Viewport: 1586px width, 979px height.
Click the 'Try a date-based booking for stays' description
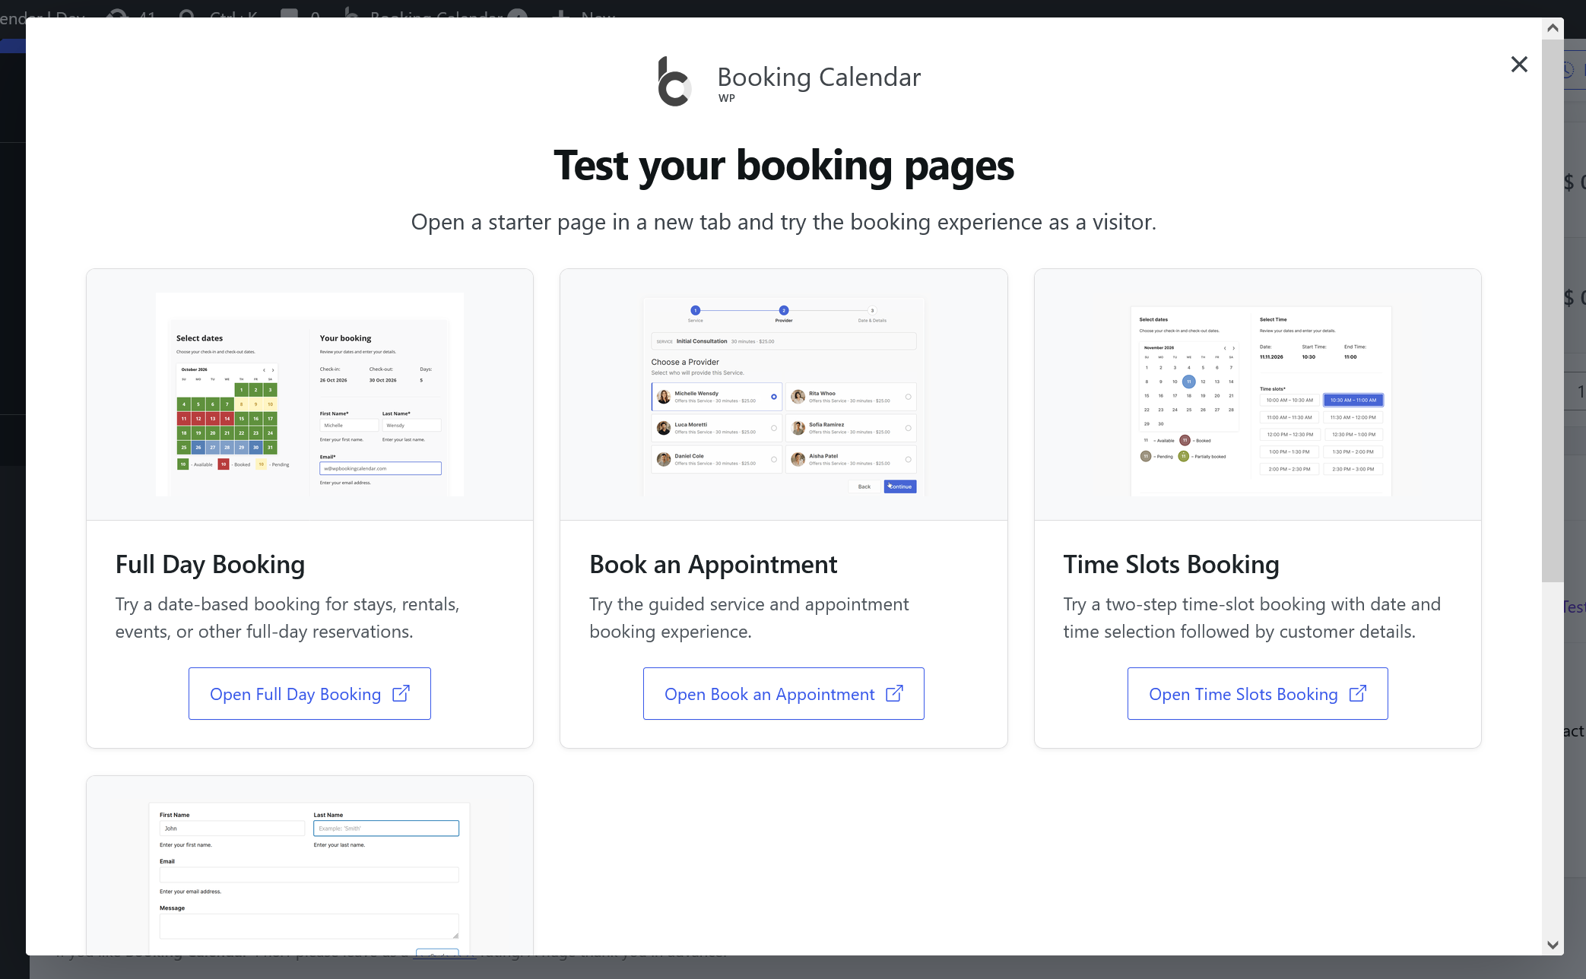[x=287, y=618]
